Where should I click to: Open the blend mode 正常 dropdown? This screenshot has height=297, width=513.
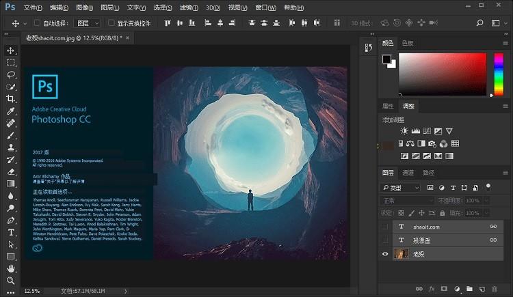click(407, 200)
